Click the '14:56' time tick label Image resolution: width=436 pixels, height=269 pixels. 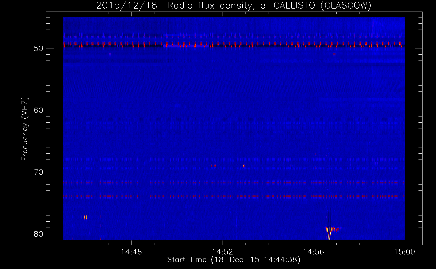[313, 252]
